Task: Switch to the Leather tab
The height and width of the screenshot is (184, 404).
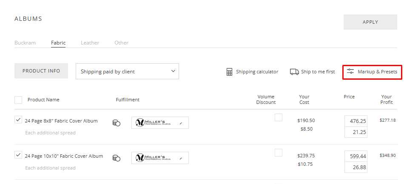Action: click(x=90, y=43)
